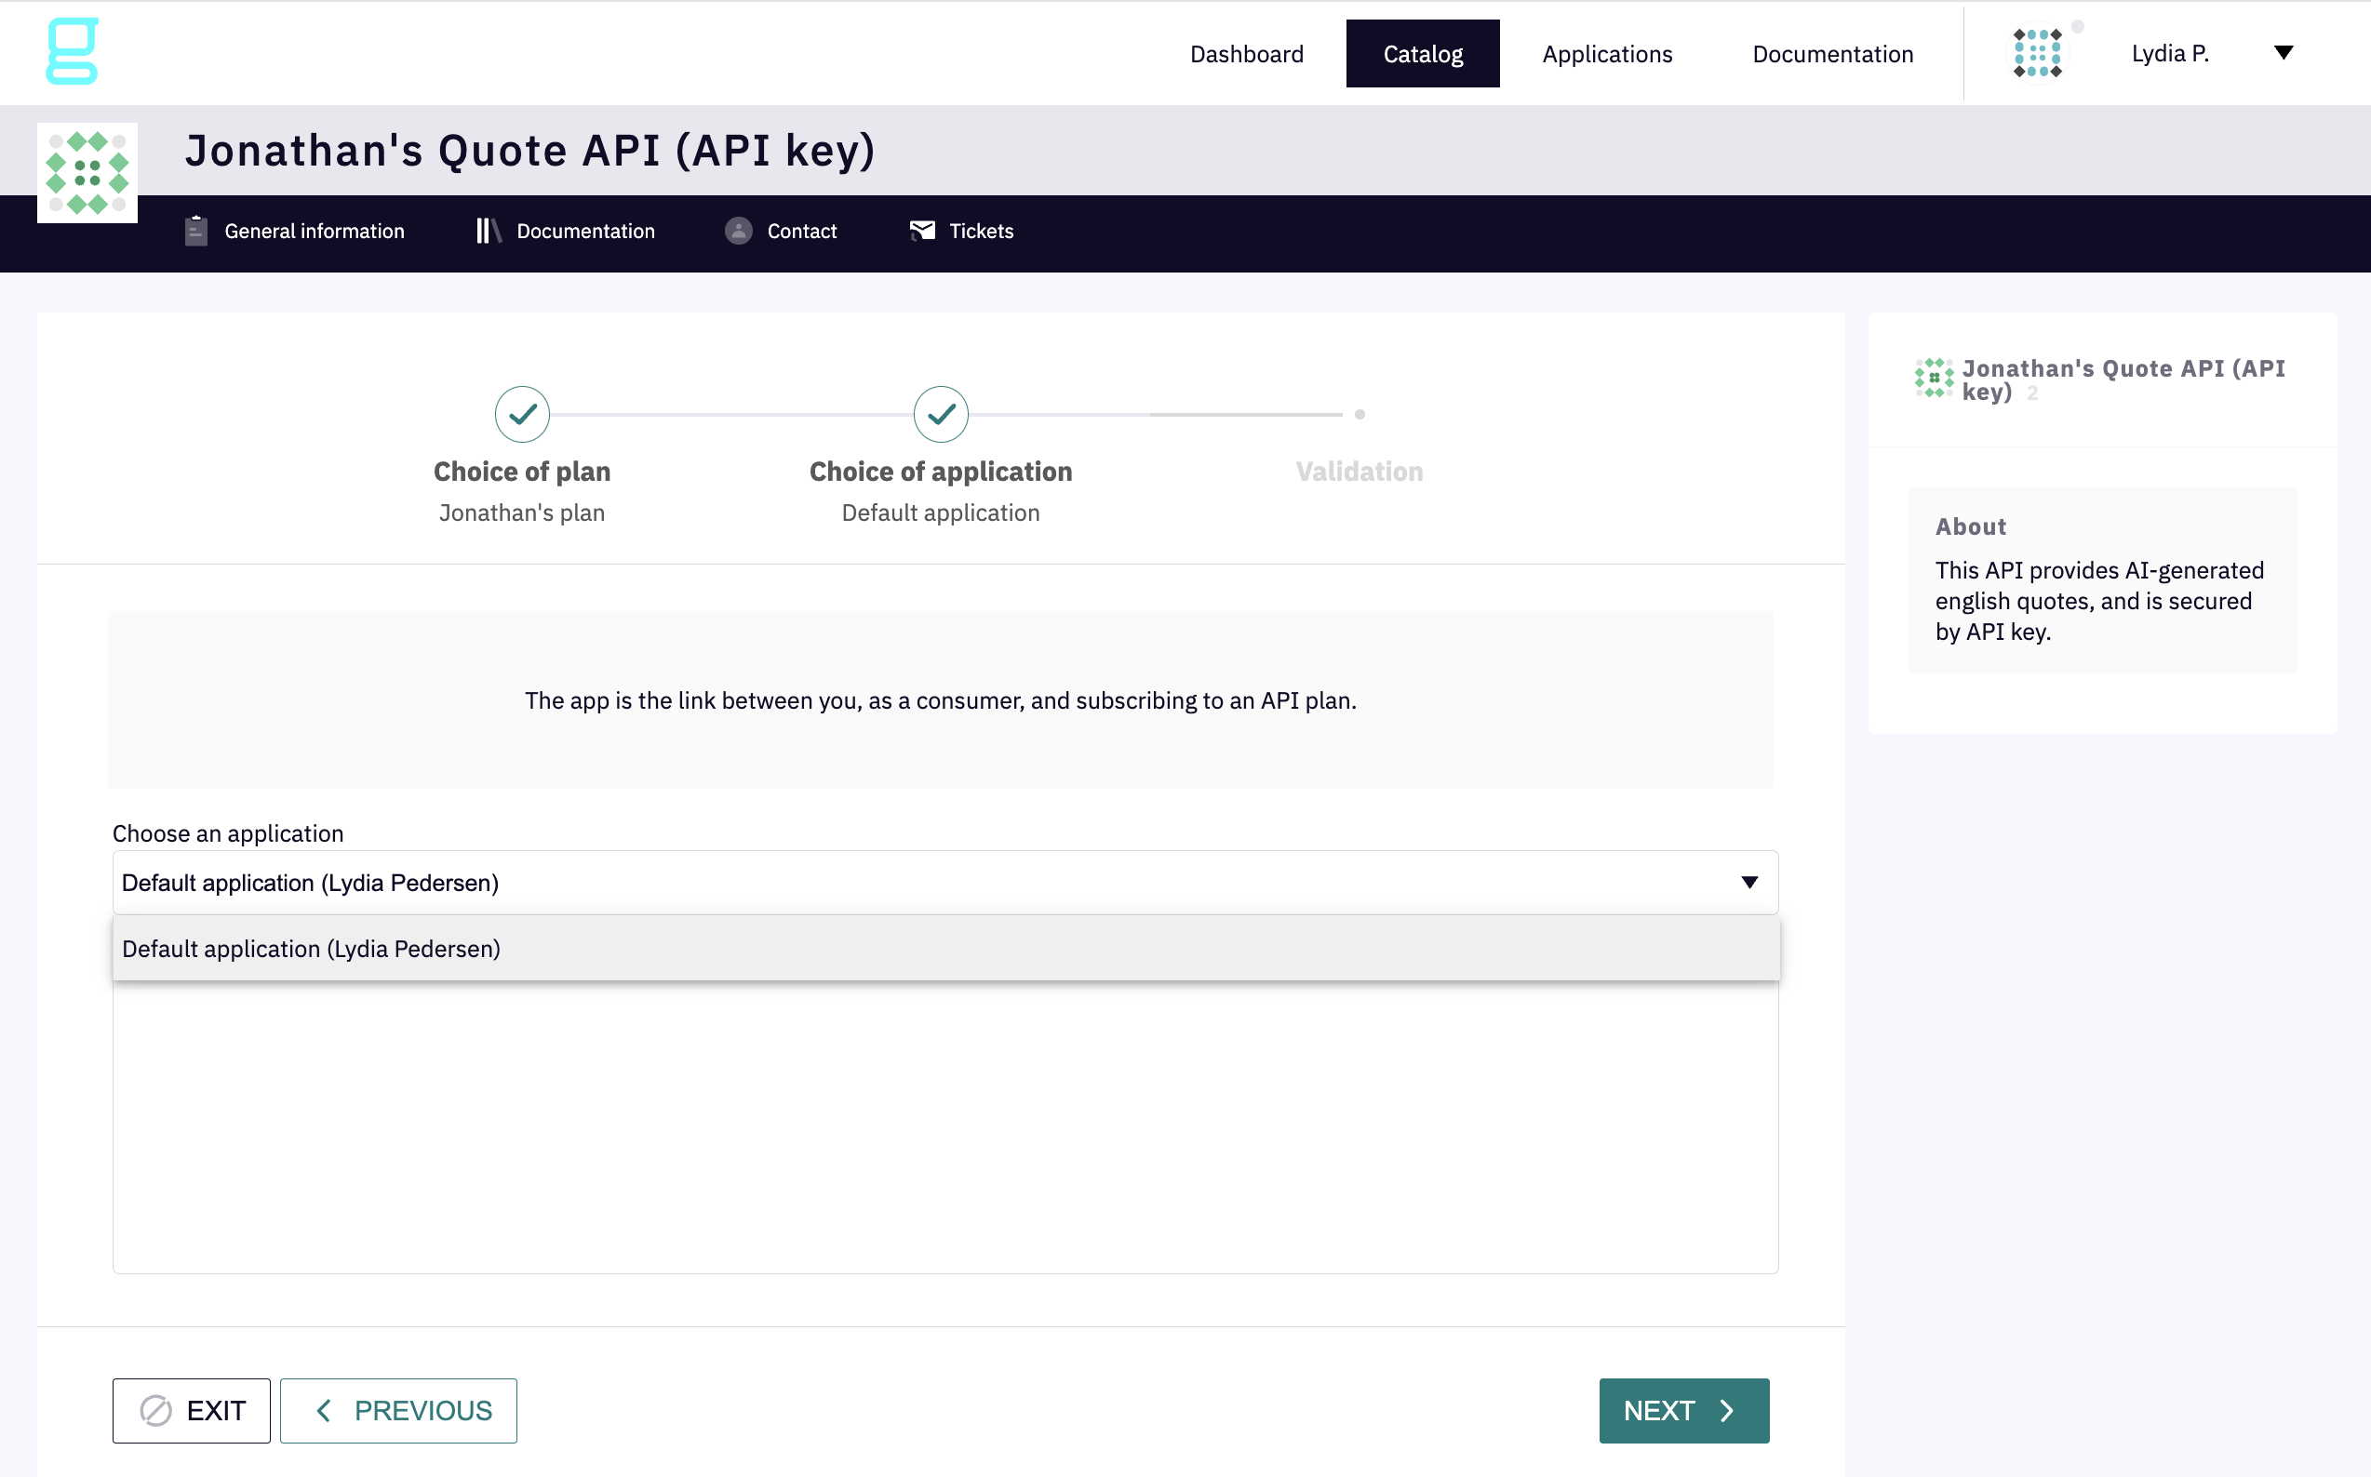
Task: Click the Tickets envelope icon
Action: pos(921,231)
